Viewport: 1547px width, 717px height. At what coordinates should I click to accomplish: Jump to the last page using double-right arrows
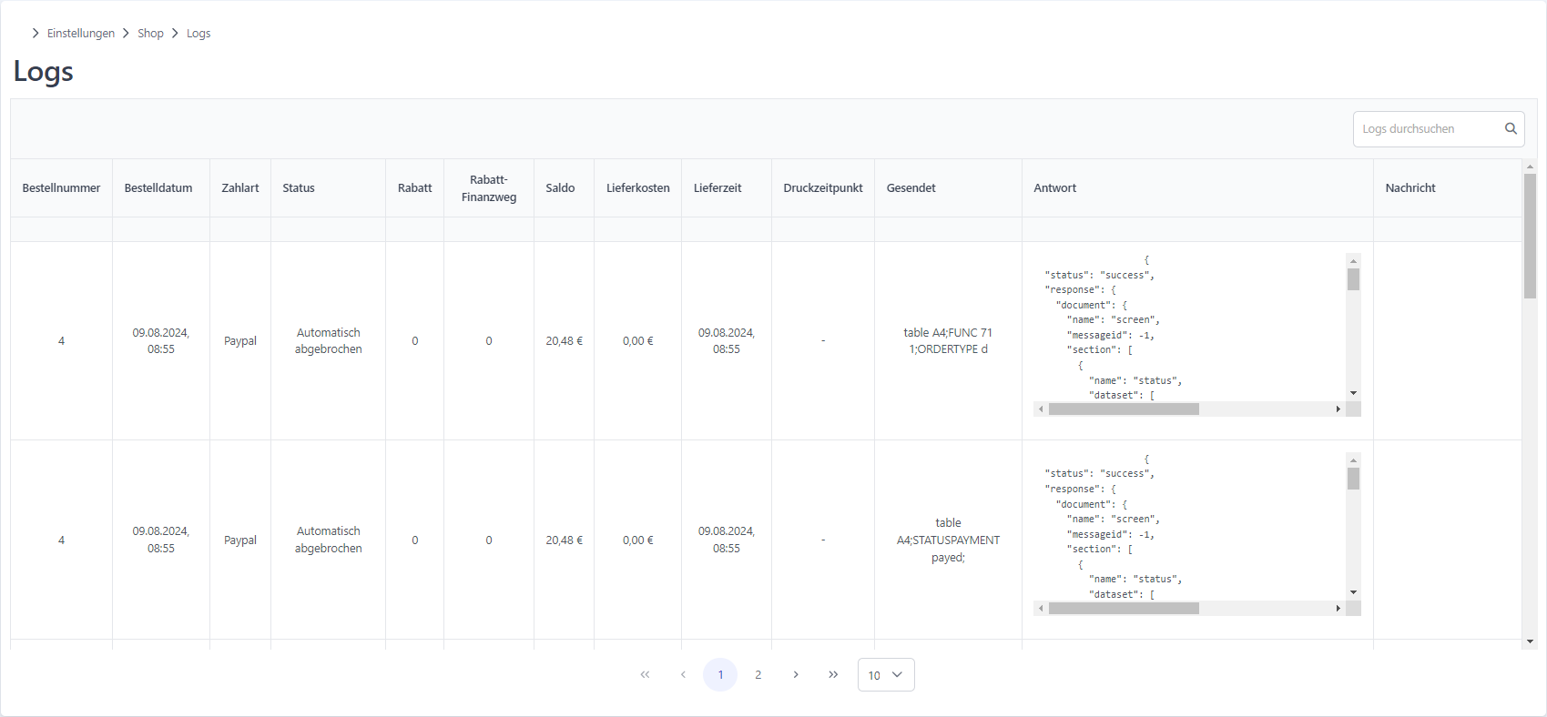[833, 674]
